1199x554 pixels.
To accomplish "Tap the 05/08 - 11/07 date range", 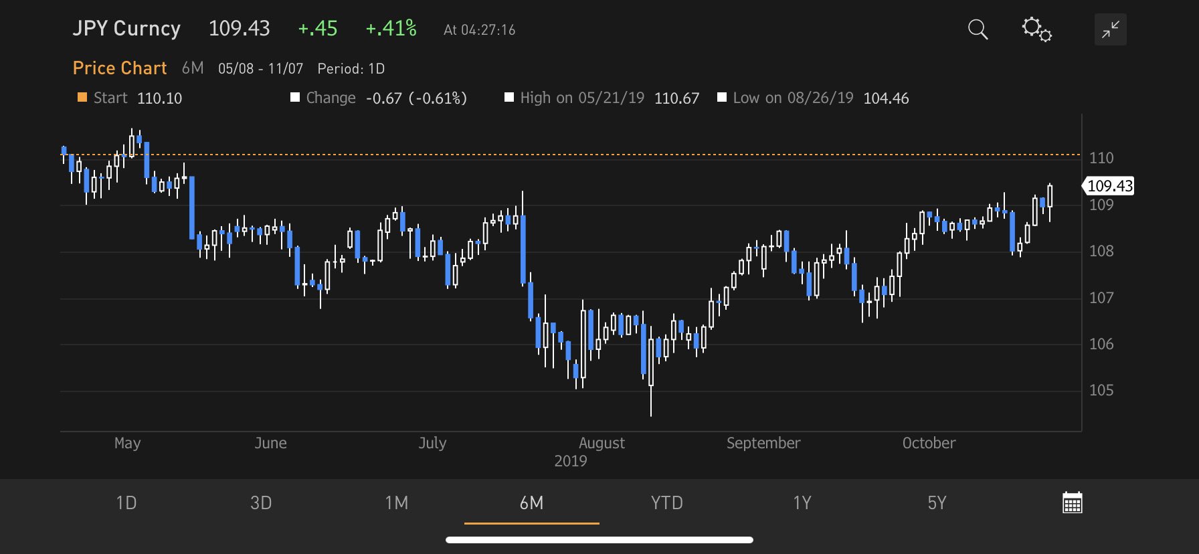I will click(260, 69).
